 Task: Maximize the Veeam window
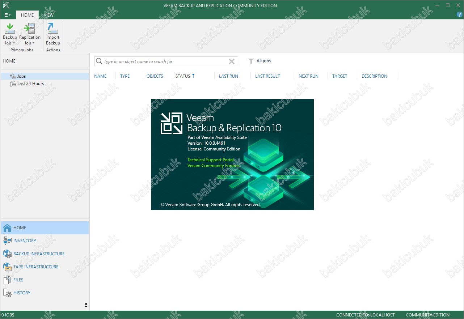[x=448, y=5]
